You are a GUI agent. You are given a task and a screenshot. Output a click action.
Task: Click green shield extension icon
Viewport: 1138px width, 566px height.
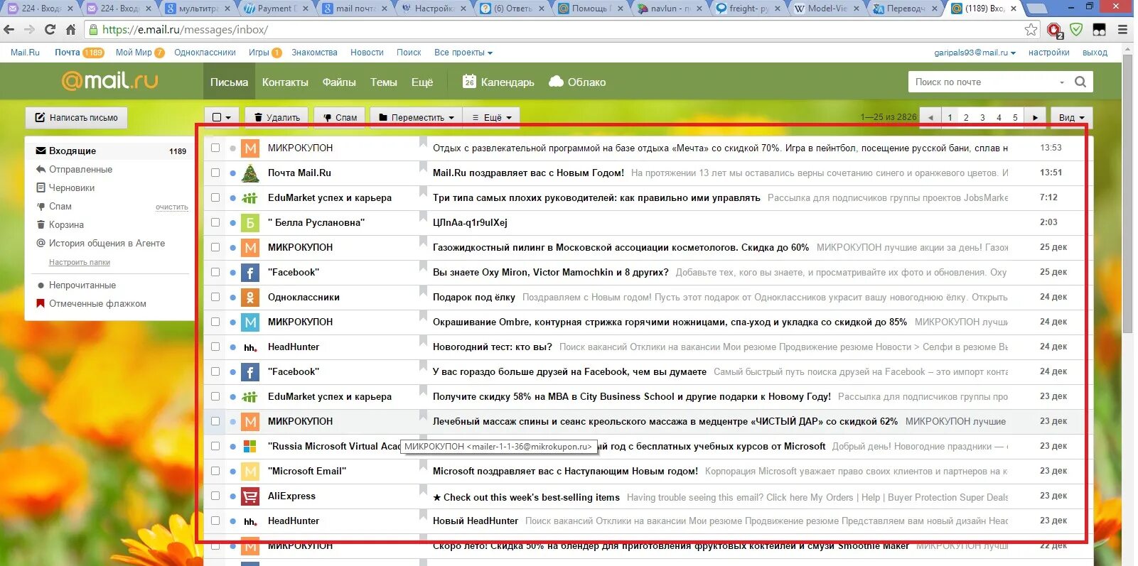1077,30
